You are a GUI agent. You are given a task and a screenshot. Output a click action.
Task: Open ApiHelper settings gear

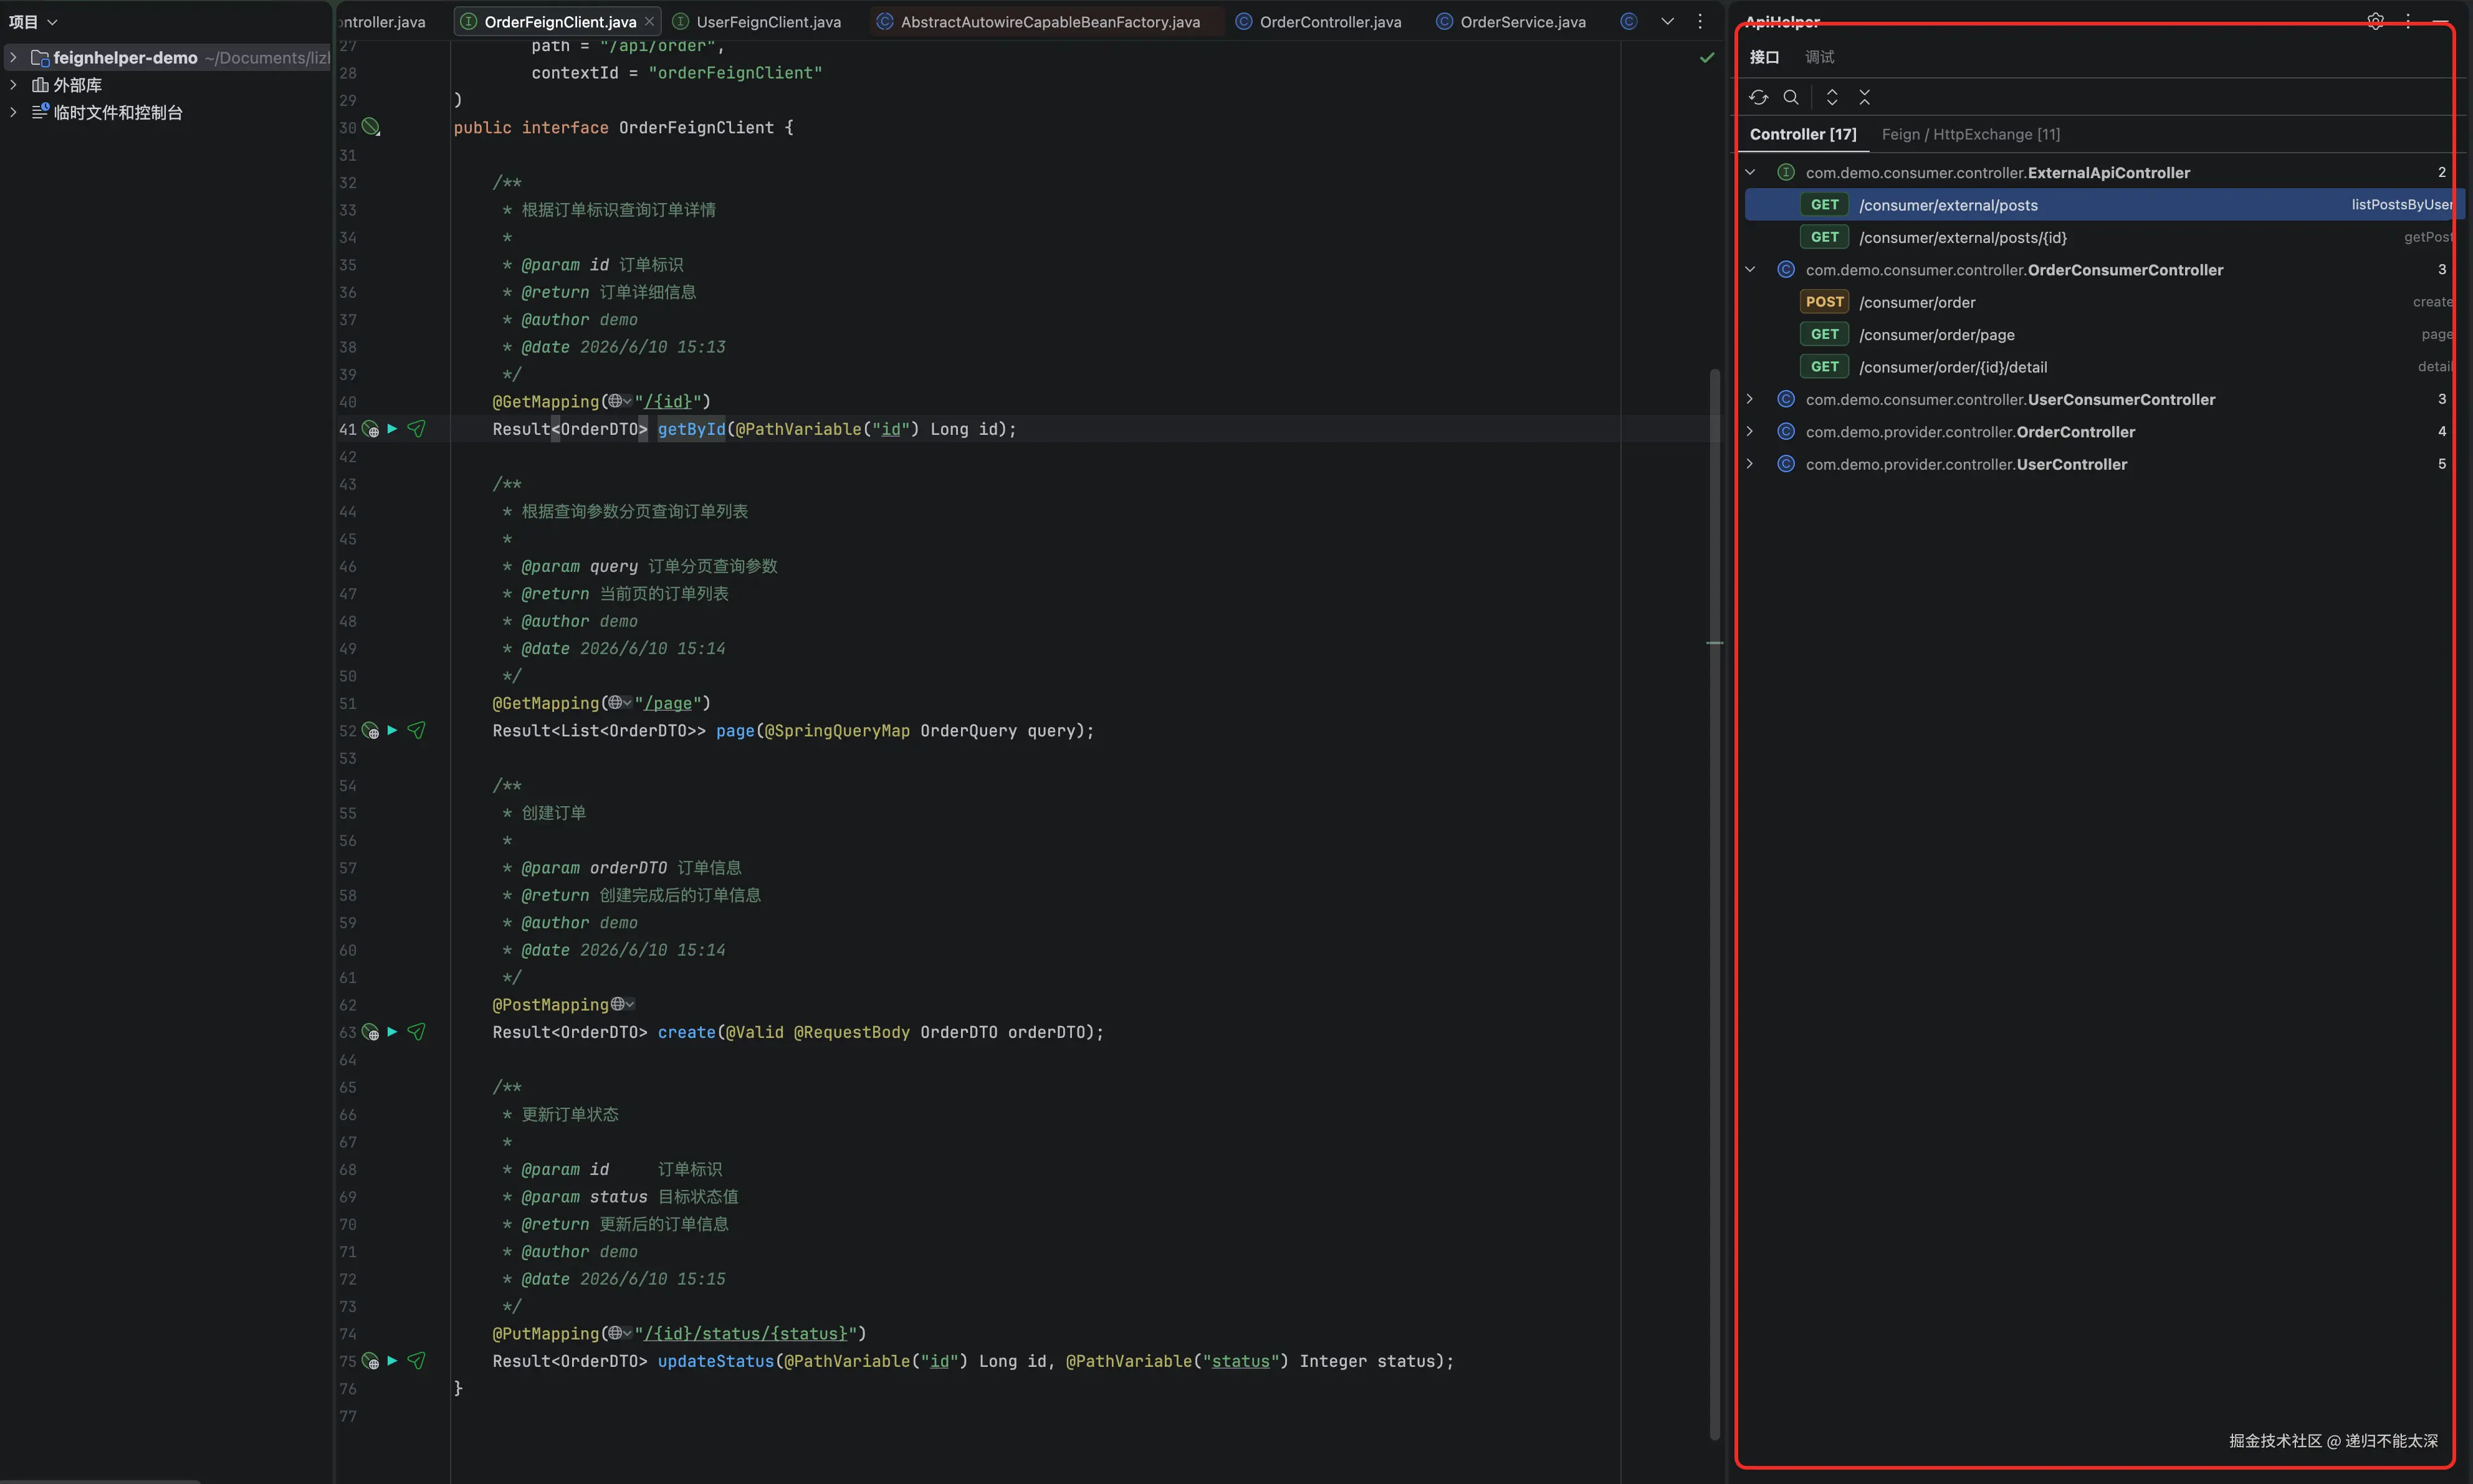point(2375,21)
